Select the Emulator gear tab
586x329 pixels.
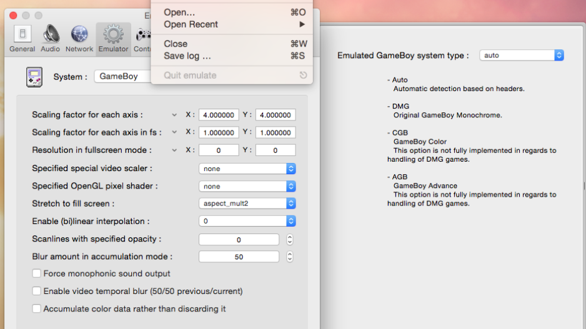click(x=113, y=39)
